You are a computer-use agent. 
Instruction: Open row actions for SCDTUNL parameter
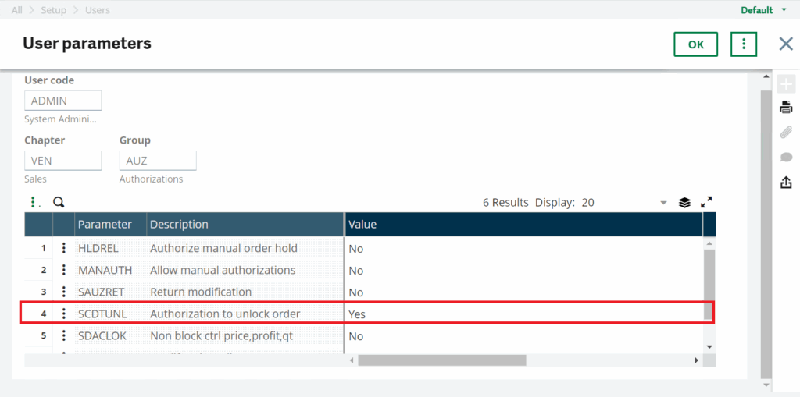64,314
